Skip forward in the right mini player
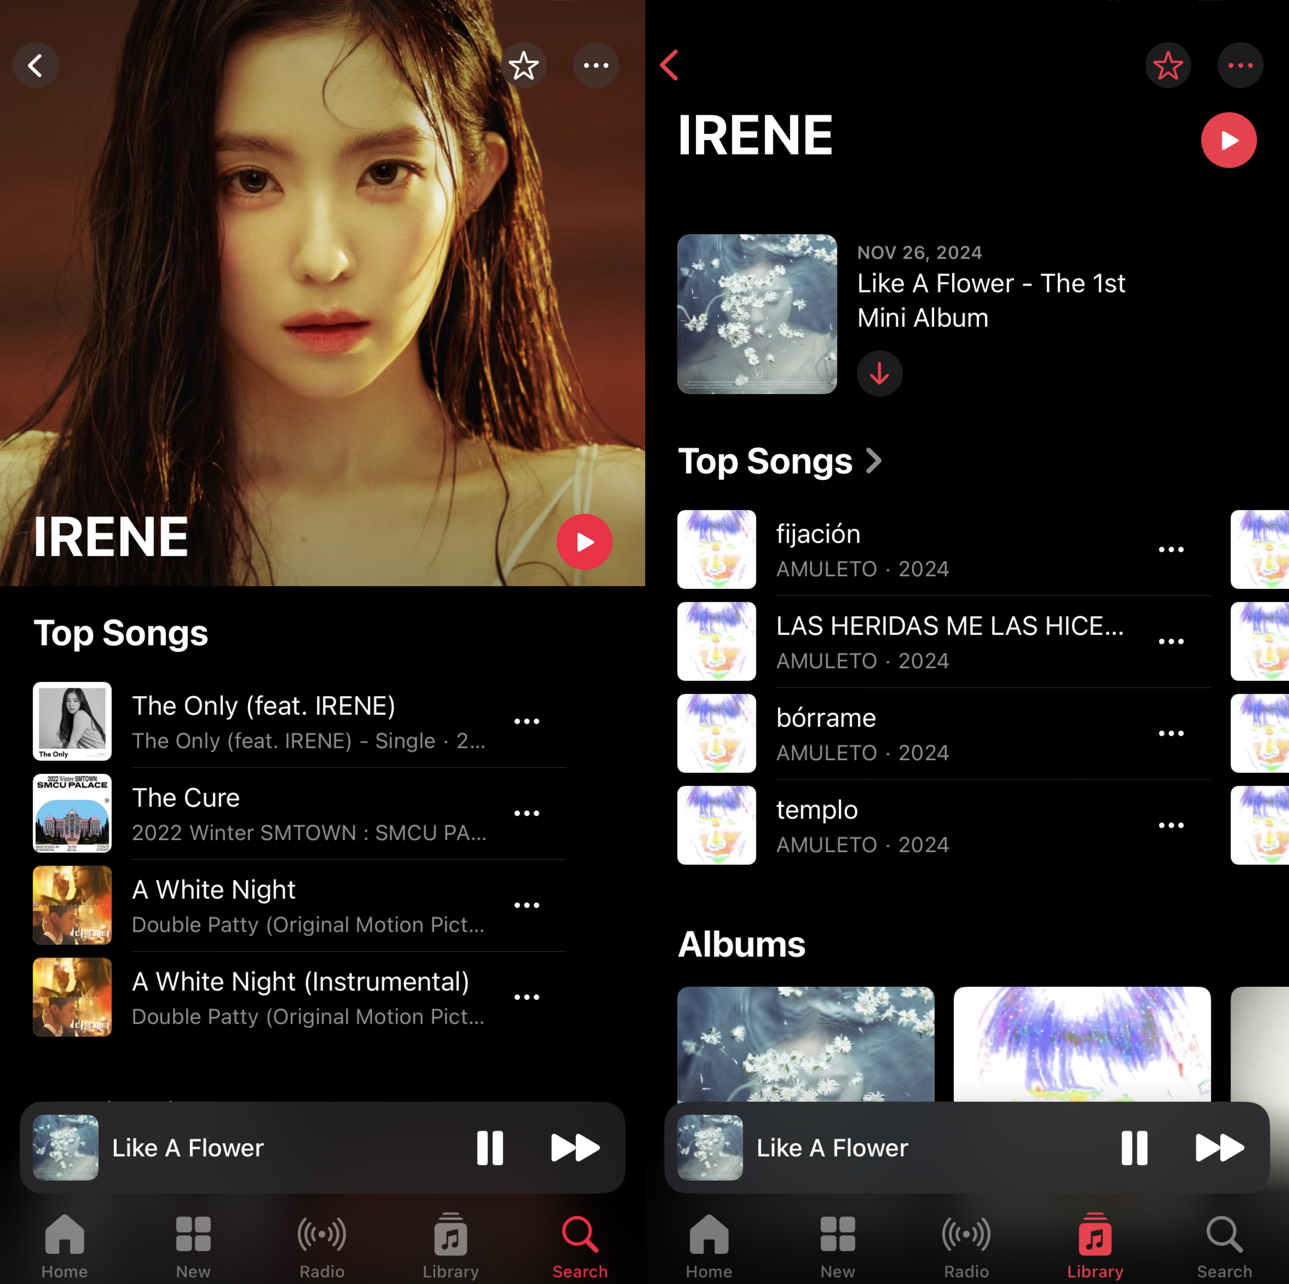This screenshot has height=1284, width=1289. pyautogui.click(x=1219, y=1148)
